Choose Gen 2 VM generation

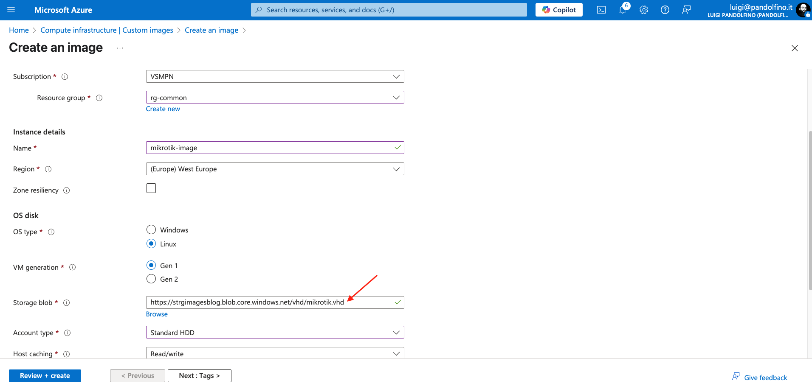tap(151, 279)
